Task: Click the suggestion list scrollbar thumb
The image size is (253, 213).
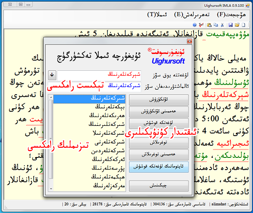Action: (51, 139)
